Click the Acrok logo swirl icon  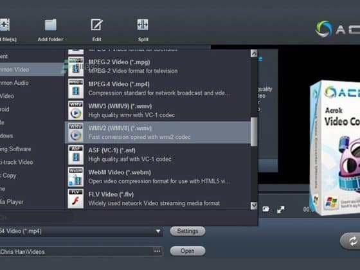(324, 29)
